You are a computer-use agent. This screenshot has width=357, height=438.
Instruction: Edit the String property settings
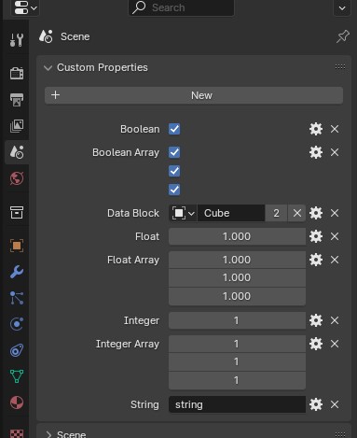click(316, 404)
